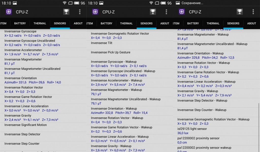
Task: Select the Invensense Magnetometer Uncalibrated row, left screenshot
Action: point(43,71)
